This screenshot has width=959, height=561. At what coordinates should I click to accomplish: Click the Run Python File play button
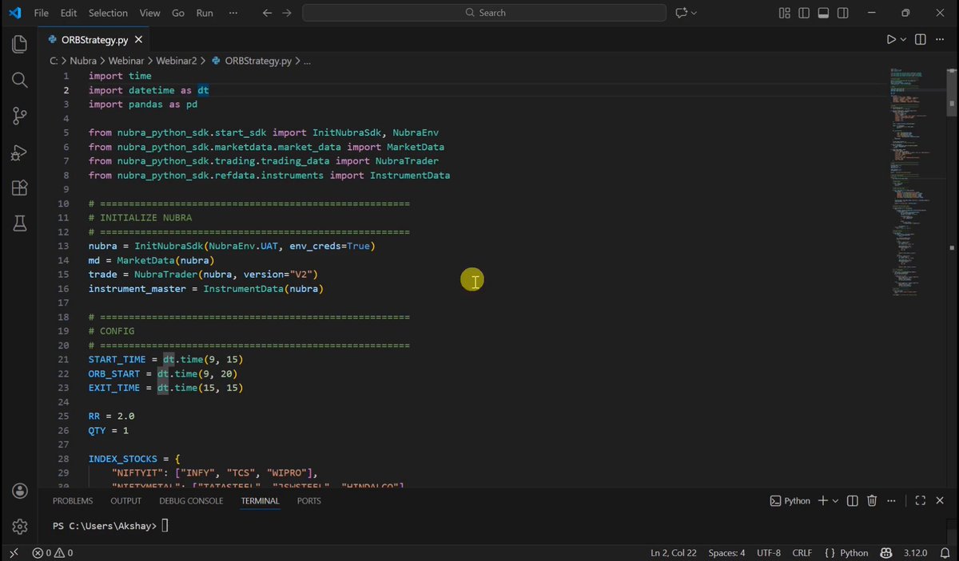click(x=891, y=39)
